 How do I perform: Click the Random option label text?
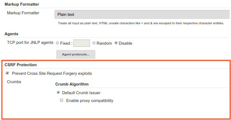click(x=104, y=43)
